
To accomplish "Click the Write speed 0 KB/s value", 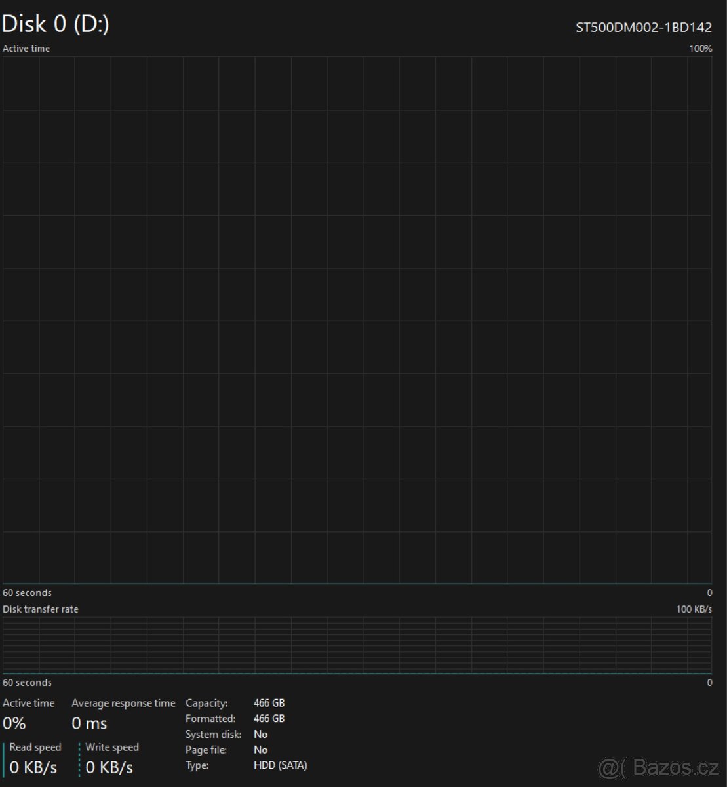I will (109, 767).
